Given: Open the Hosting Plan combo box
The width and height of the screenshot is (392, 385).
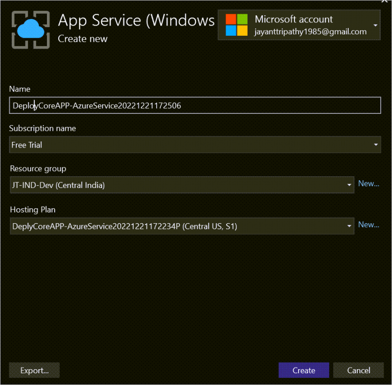Looking at the screenshot, I should 182,226.
